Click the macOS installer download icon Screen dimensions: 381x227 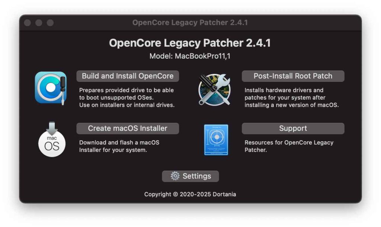tap(52, 141)
